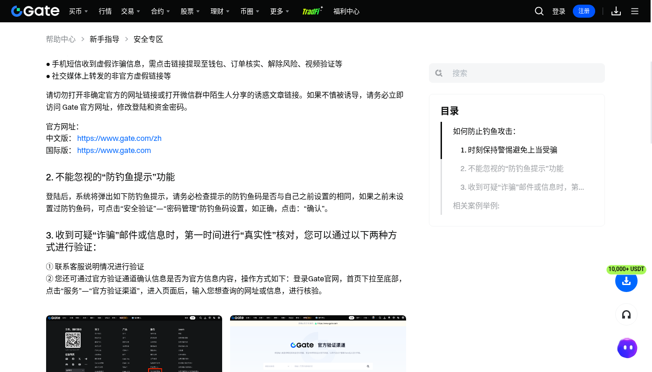The width and height of the screenshot is (652, 372).
Task: Open the https://www.gate.com link
Action: 114,150
